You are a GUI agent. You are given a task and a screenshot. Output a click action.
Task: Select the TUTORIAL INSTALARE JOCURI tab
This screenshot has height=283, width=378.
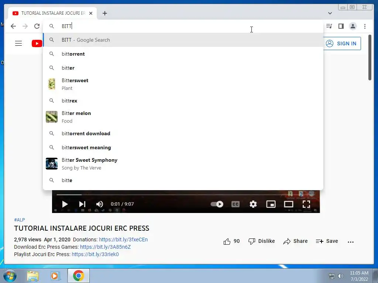pyautogui.click(x=52, y=13)
